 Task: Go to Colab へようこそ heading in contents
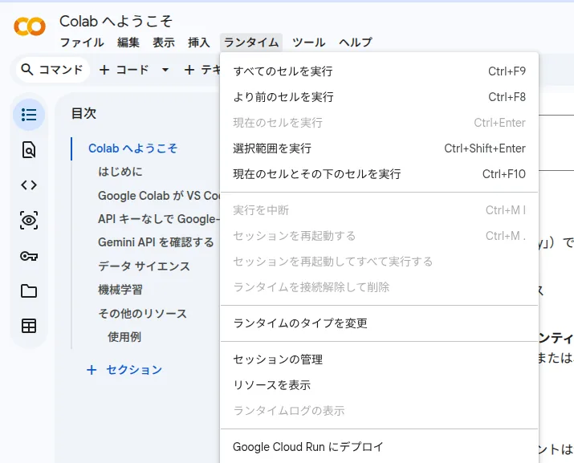point(133,148)
